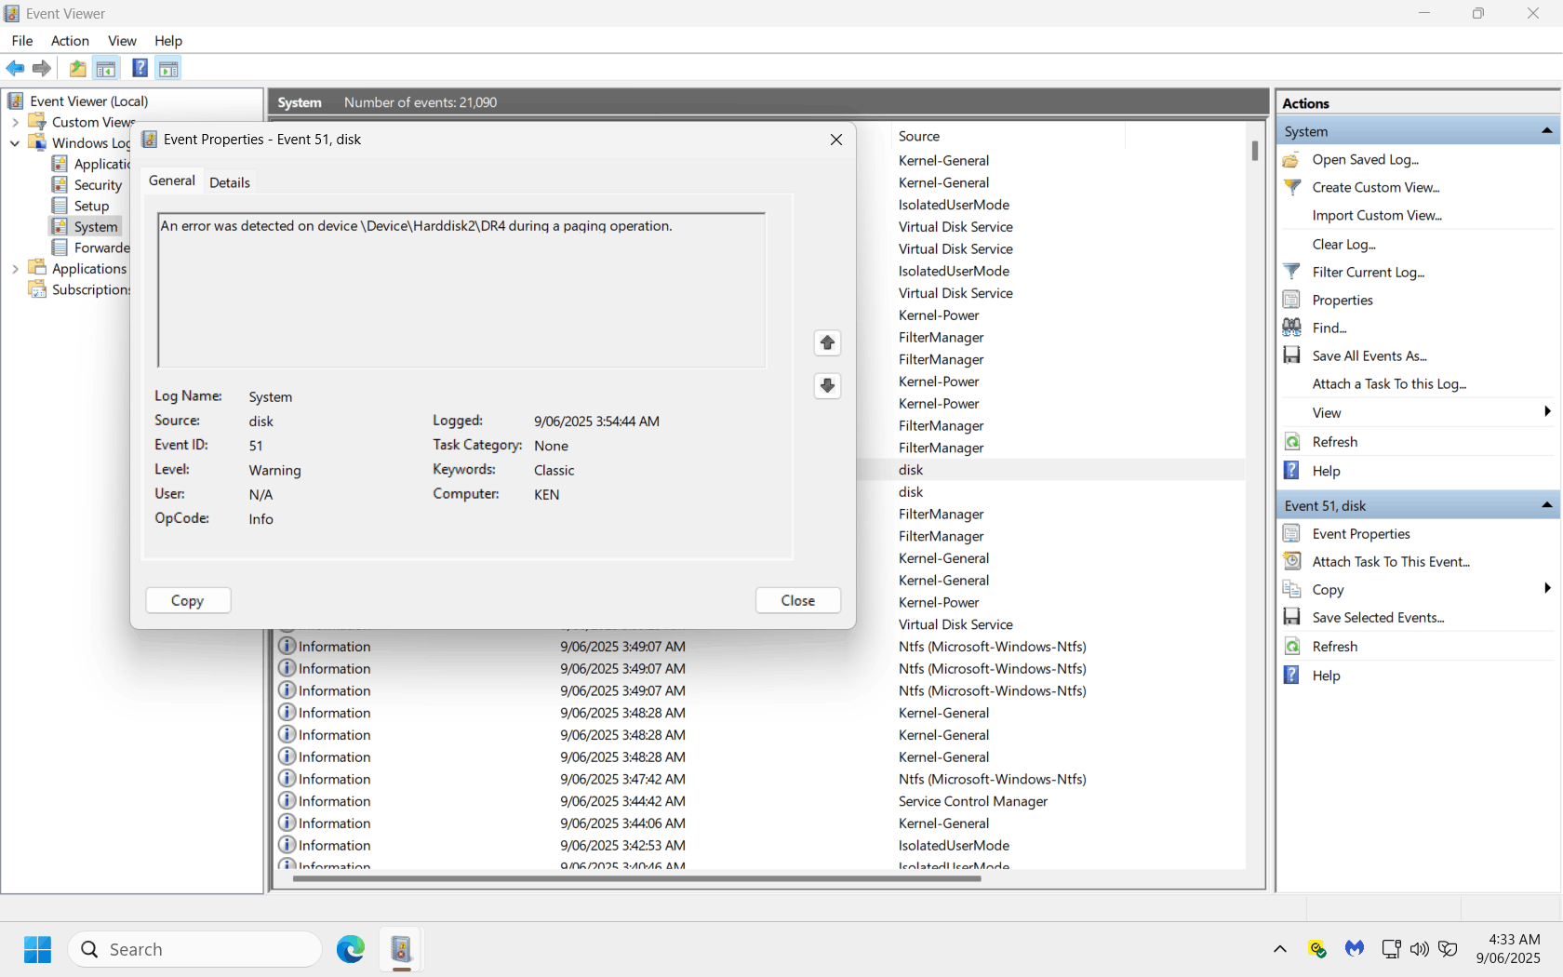Toggle Show/Hide Action Pane toolbar icon
The height and width of the screenshot is (977, 1563).
click(x=168, y=68)
